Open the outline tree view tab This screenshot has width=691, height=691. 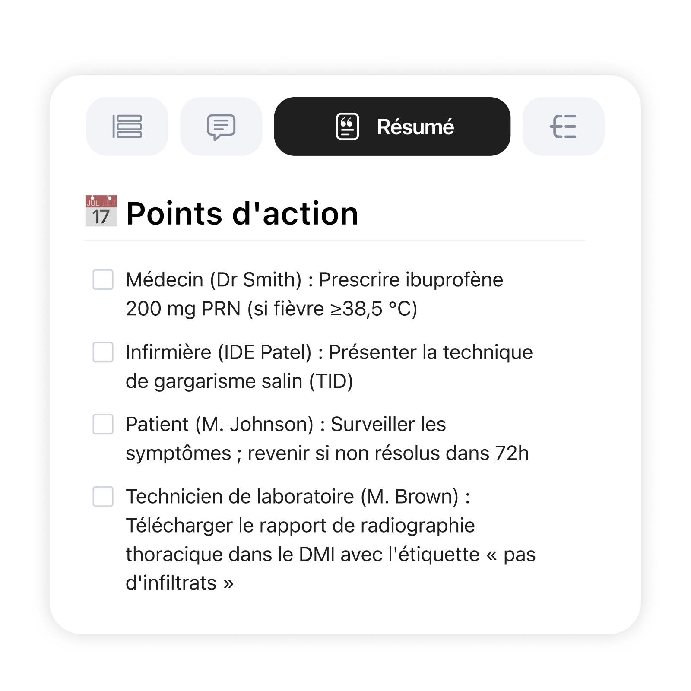(x=563, y=127)
